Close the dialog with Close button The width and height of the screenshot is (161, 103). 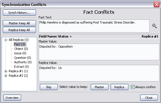(x=149, y=98)
